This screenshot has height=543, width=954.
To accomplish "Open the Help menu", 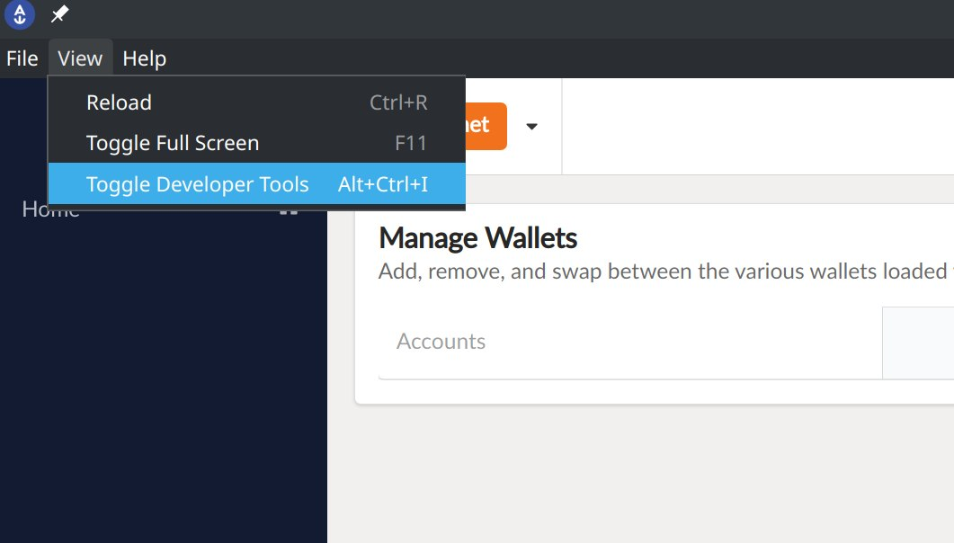I will pos(144,58).
